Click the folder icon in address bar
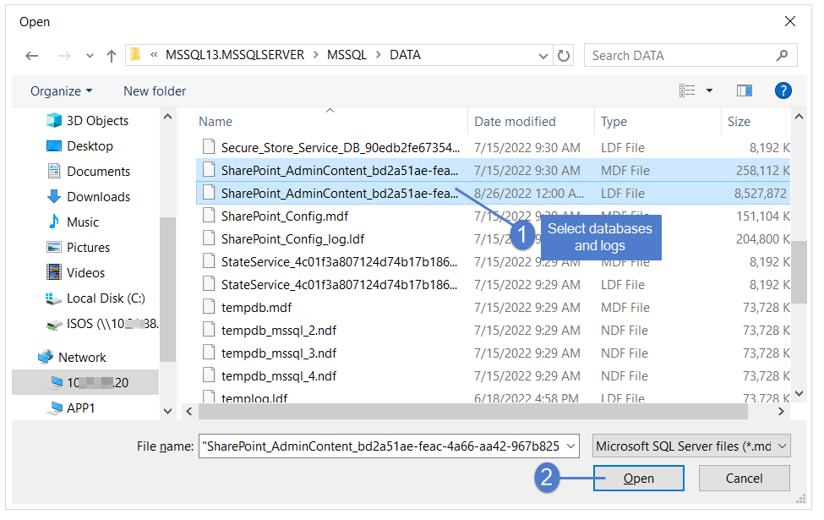Image resolution: width=824 pixels, height=520 pixels. point(135,54)
